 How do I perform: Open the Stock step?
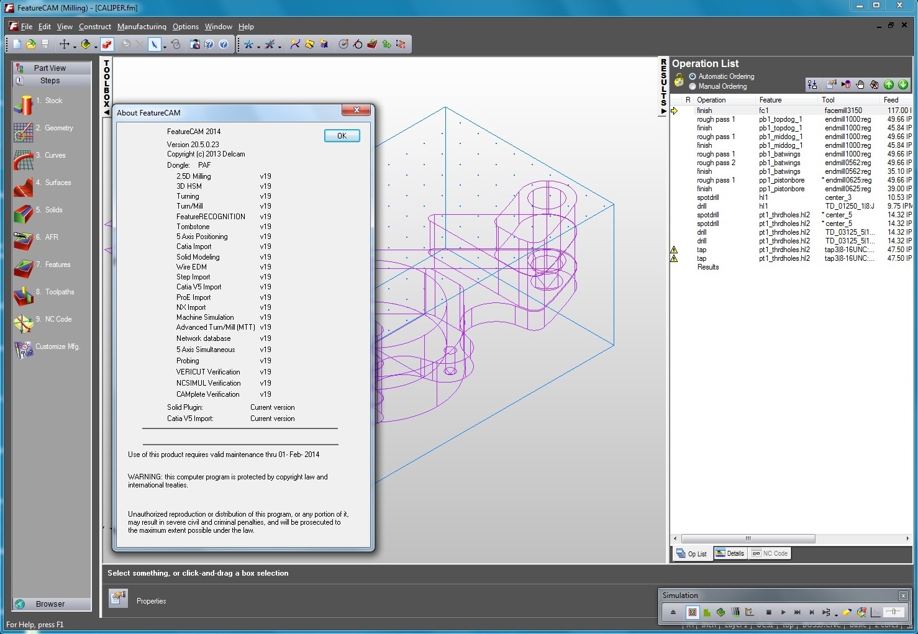(39, 104)
